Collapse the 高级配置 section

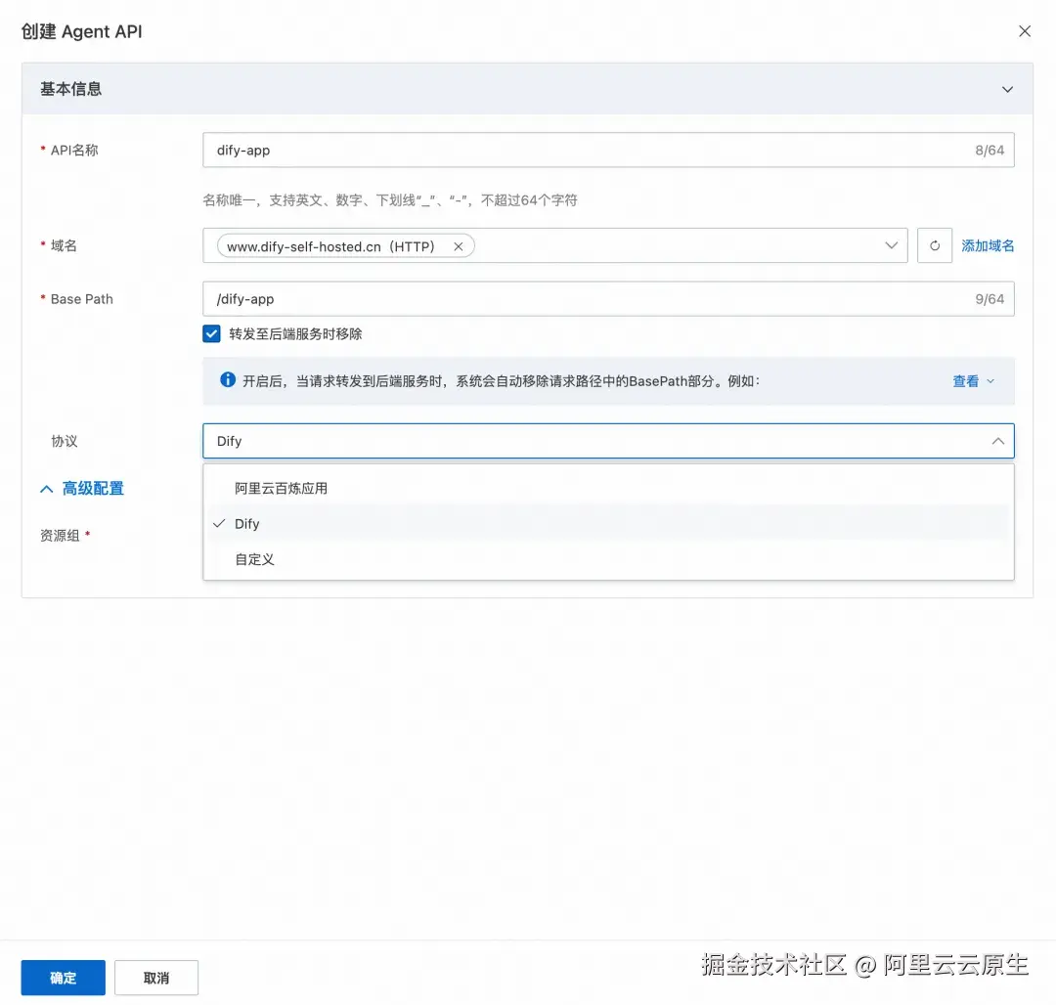click(82, 489)
